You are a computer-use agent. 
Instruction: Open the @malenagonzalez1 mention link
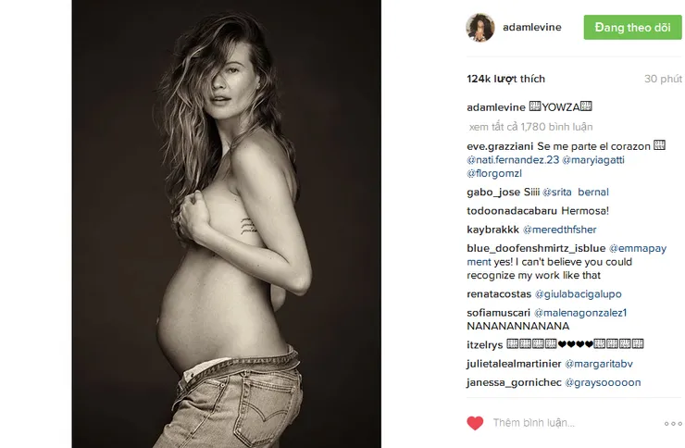pyautogui.click(x=580, y=313)
